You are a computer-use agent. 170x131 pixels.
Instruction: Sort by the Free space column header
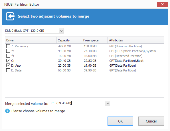[95, 40]
